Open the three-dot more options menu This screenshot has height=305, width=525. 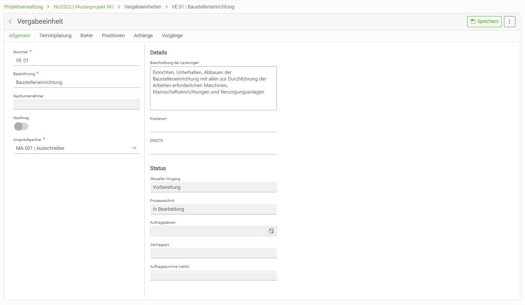click(509, 21)
